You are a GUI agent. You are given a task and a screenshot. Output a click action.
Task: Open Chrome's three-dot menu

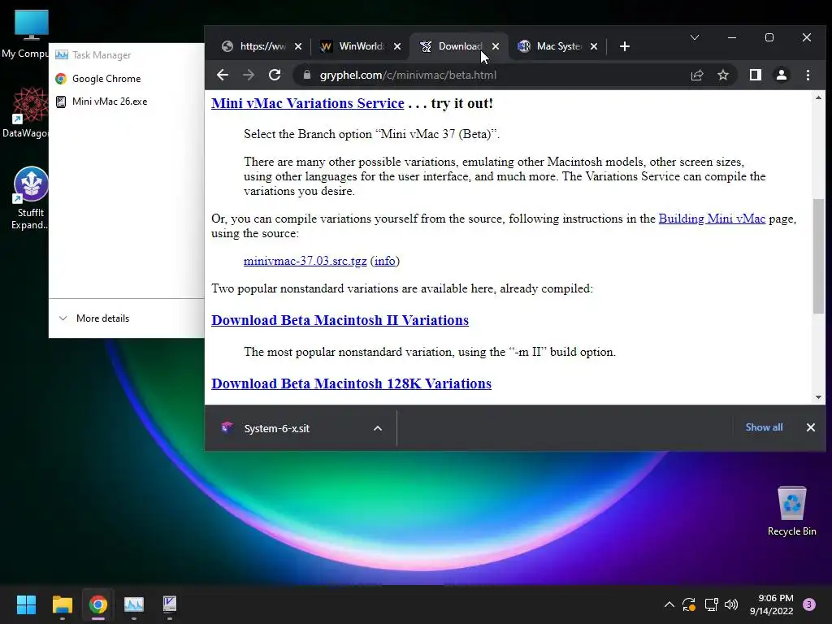808,75
